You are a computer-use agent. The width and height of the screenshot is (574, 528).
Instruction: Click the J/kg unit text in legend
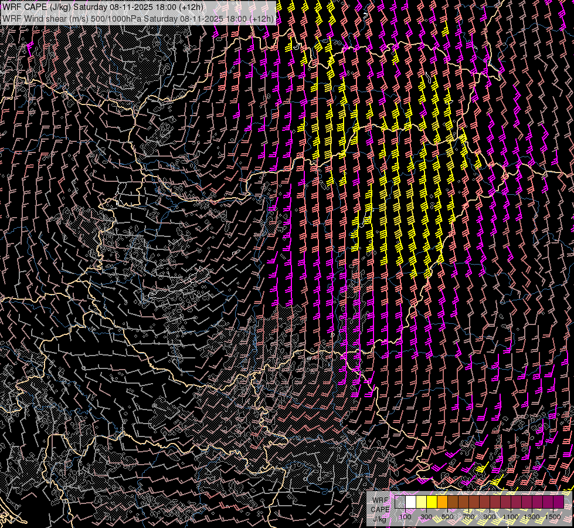[380, 519]
